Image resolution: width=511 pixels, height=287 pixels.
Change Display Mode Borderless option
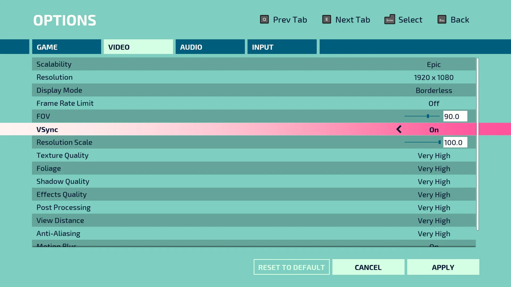(x=434, y=90)
